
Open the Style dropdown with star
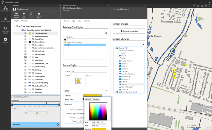[x=38, y=113]
